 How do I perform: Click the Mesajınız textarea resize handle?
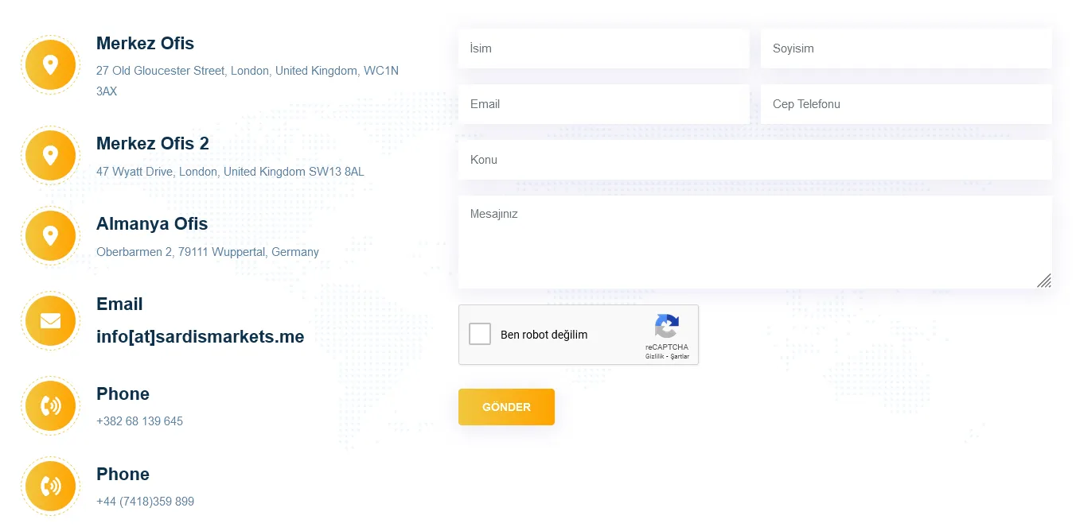pos(1044,281)
